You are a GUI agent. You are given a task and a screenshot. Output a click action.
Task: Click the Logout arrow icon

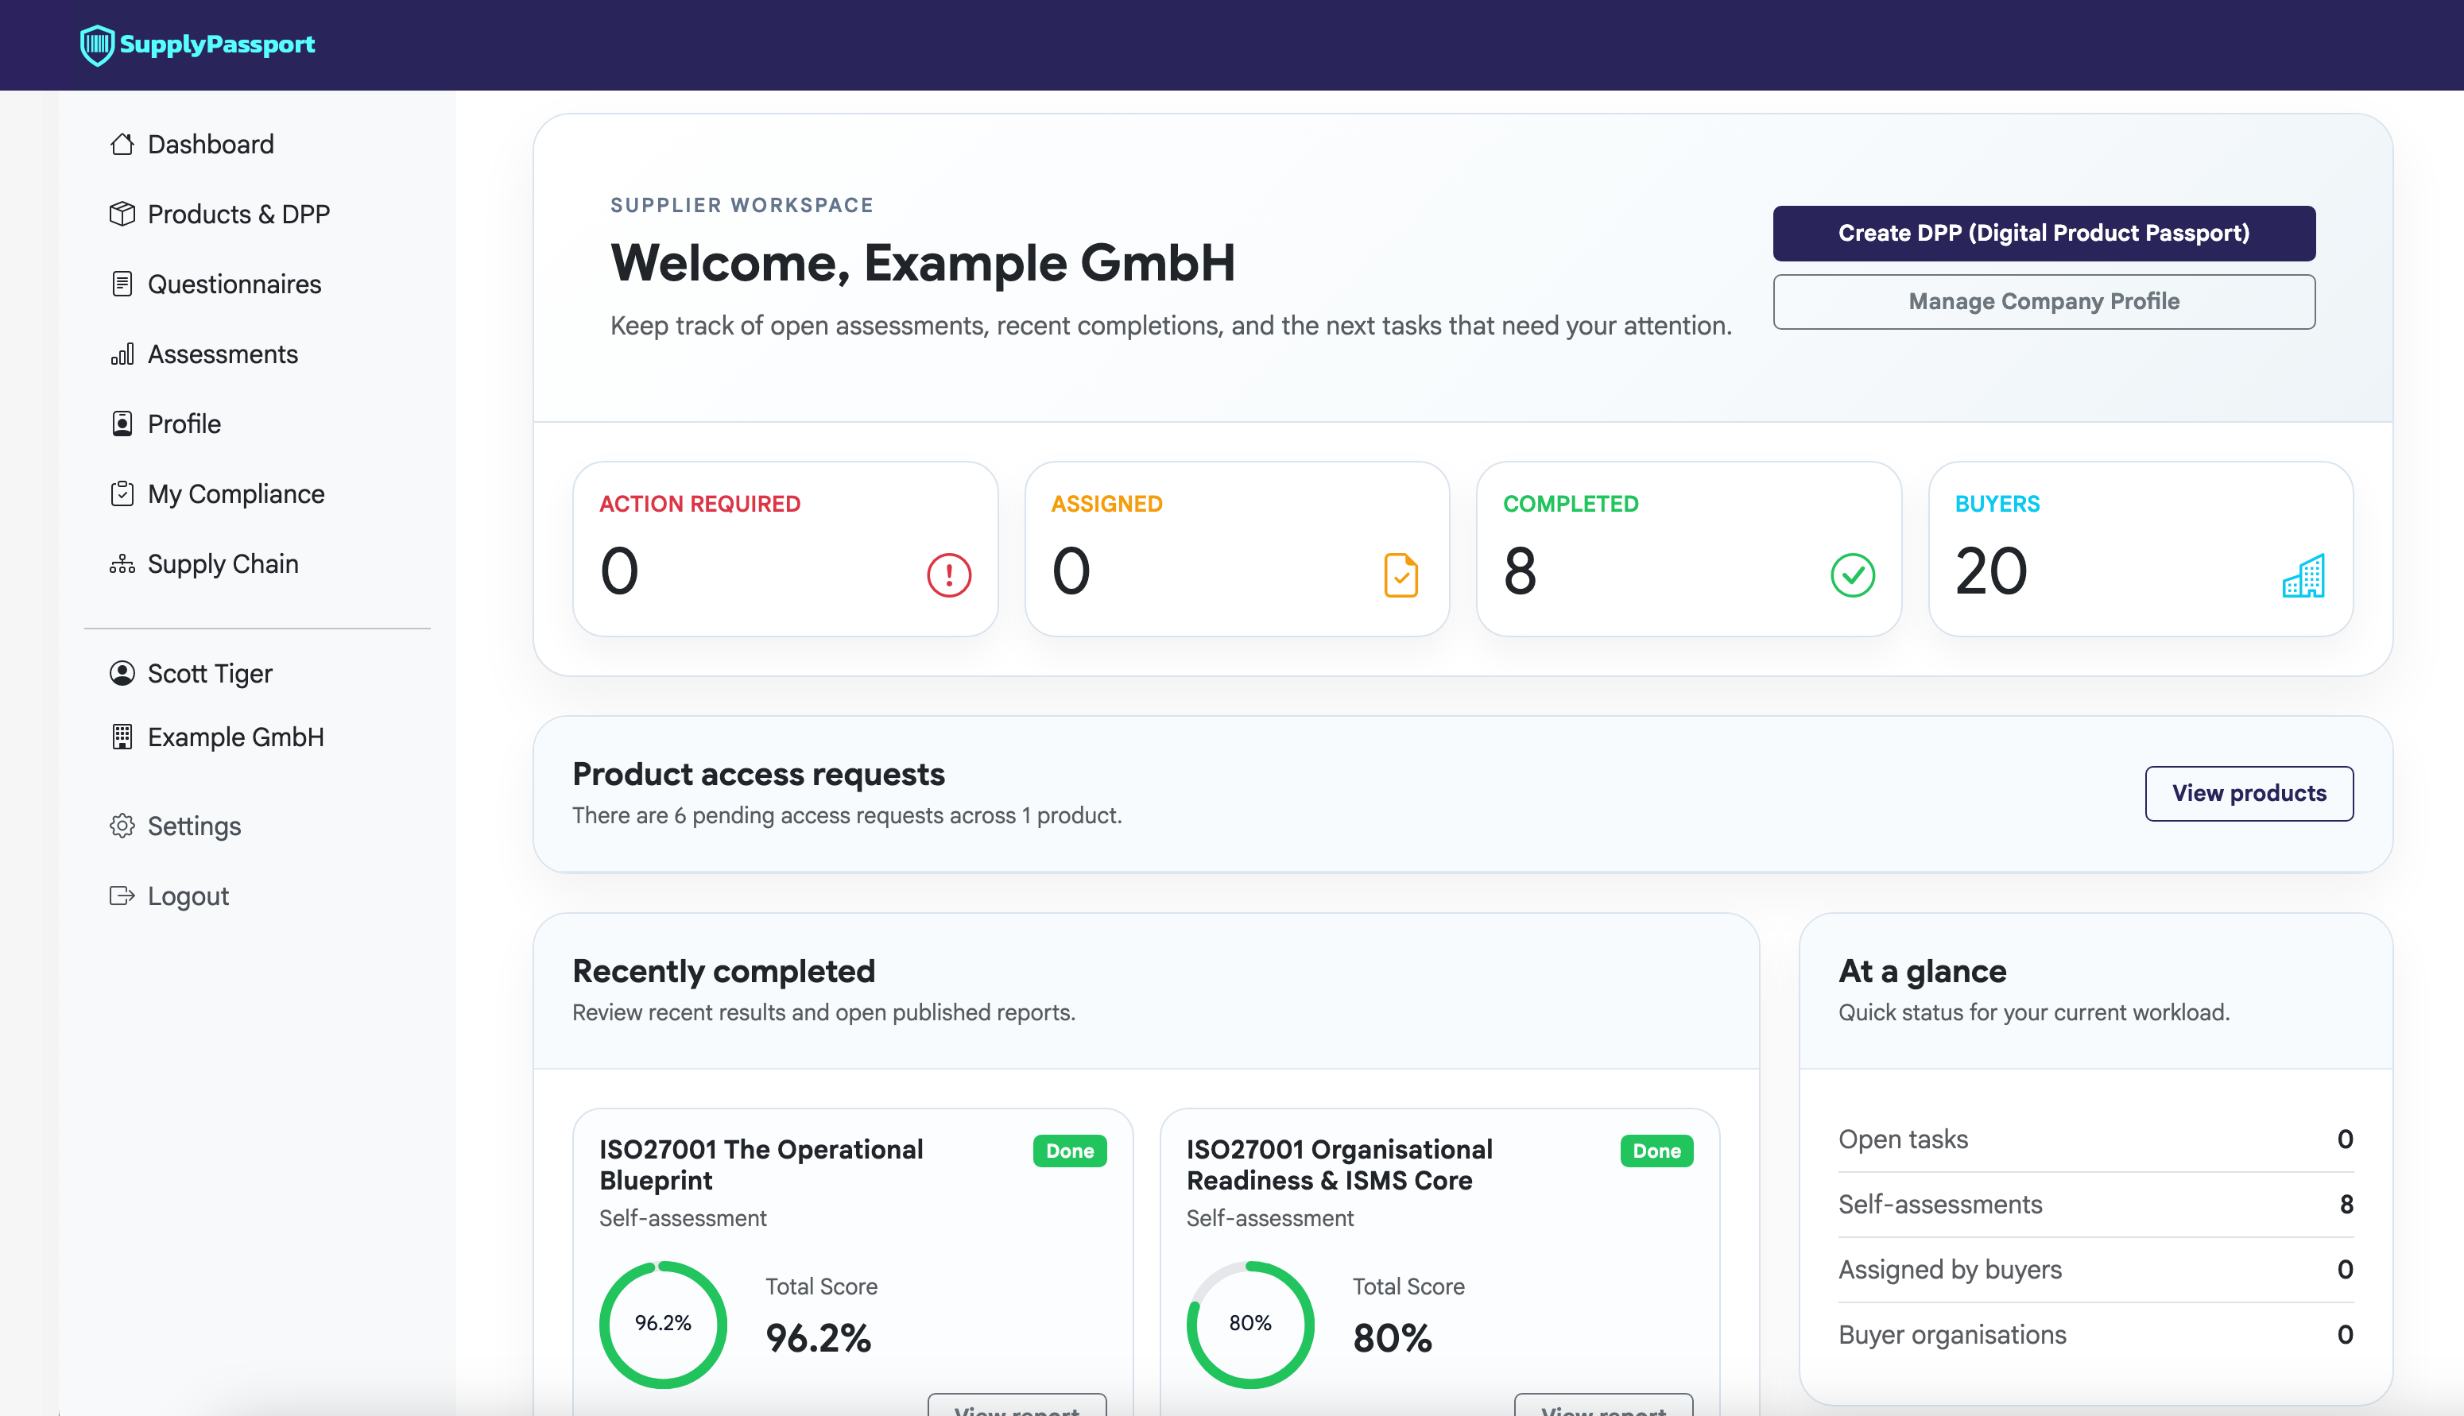[x=122, y=896]
